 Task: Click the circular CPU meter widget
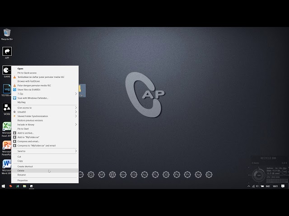(x=259, y=175)
